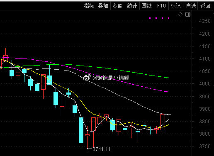
Task: Click the 3850 price axis label
Action: point(205,122)
